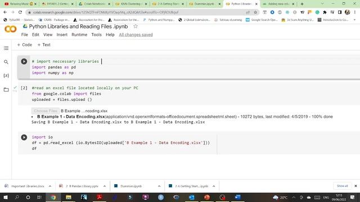Open the Tools menu
Image resolution: width=360 pixels, height=202 pixels.
[x=96, y=35]
